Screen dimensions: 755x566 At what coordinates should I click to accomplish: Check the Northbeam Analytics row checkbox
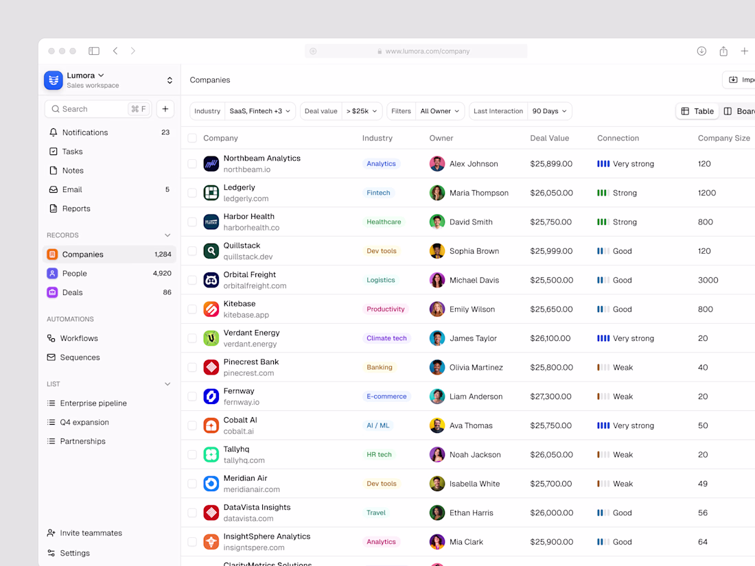coord(192,164)
